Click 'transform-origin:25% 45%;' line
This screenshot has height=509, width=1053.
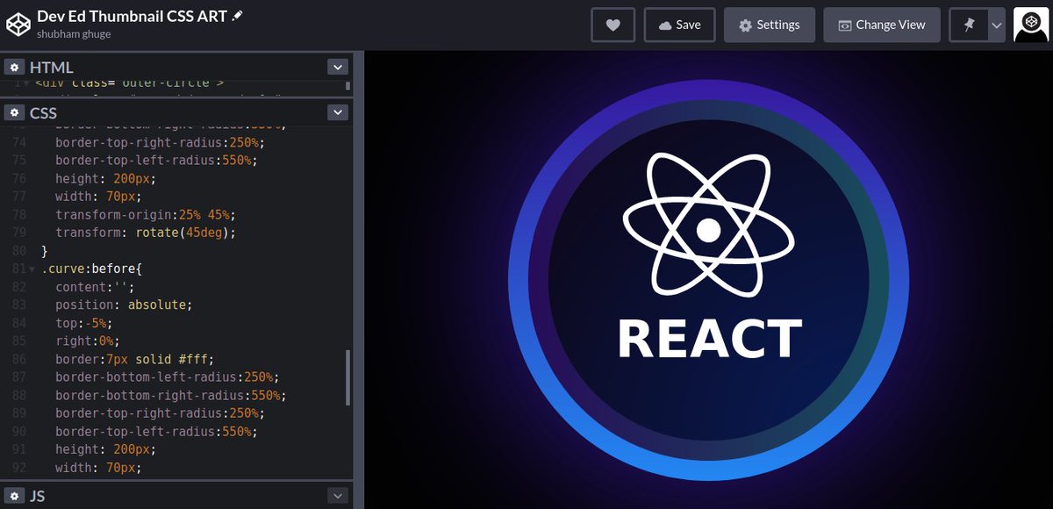146,214
